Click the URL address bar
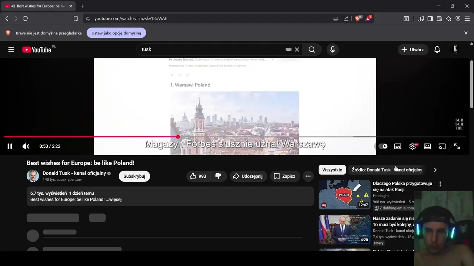This screenshot has width=474, height=266. [211, 18]
